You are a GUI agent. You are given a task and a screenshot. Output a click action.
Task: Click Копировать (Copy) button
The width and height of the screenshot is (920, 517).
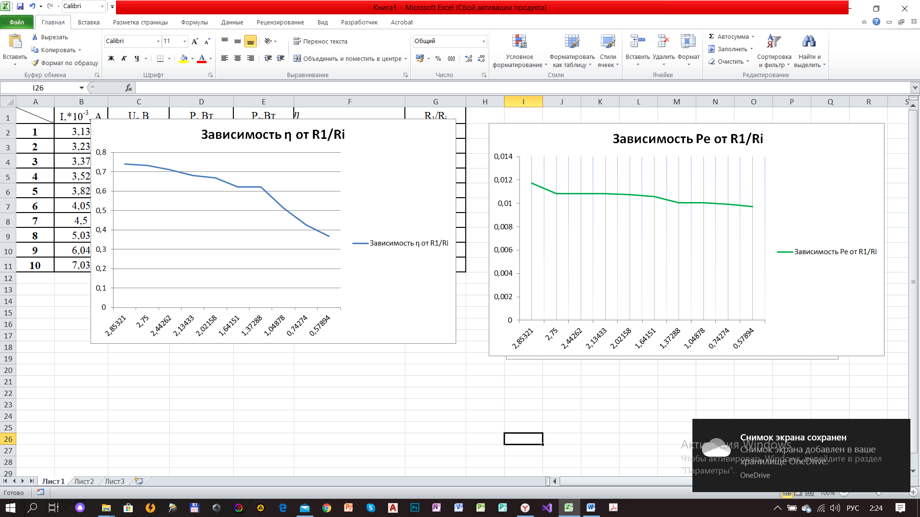[54, 50]
